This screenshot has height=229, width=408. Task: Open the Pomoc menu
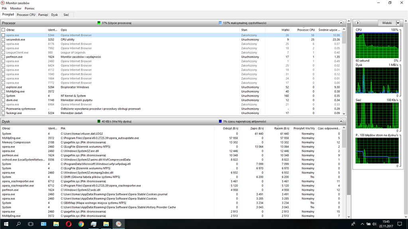click(29, 8)
